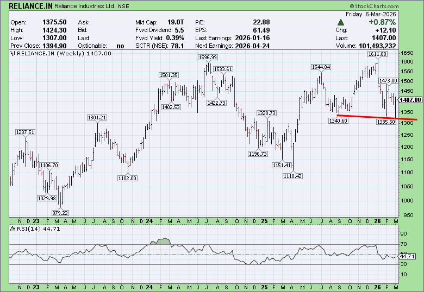Click the NSE exchange label
424x292 pixels.
point(123,6)
